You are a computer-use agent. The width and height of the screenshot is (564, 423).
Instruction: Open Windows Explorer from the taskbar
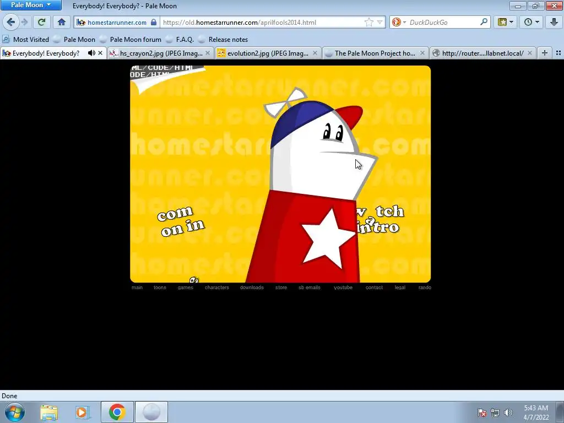click(x=49, y=412)
